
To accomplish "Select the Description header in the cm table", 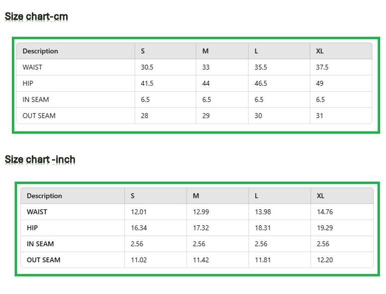I will pyautogui.click(x=40, y=51).
